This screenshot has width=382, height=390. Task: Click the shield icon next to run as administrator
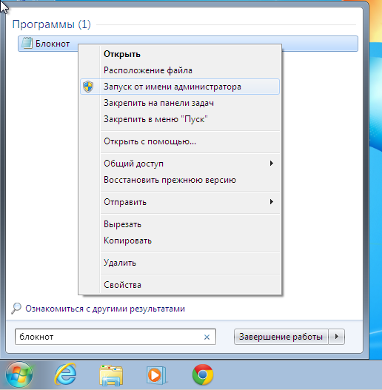pos(88,87)
